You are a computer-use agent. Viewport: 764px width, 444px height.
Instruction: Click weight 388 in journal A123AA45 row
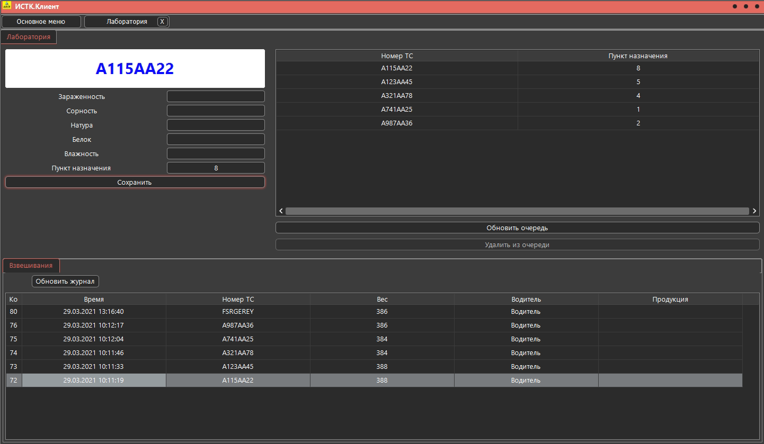(382, 367)
